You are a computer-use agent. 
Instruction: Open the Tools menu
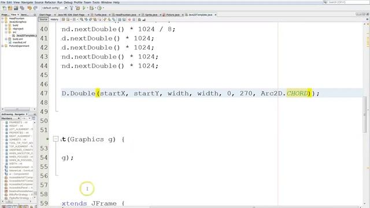tap(96, 2)
